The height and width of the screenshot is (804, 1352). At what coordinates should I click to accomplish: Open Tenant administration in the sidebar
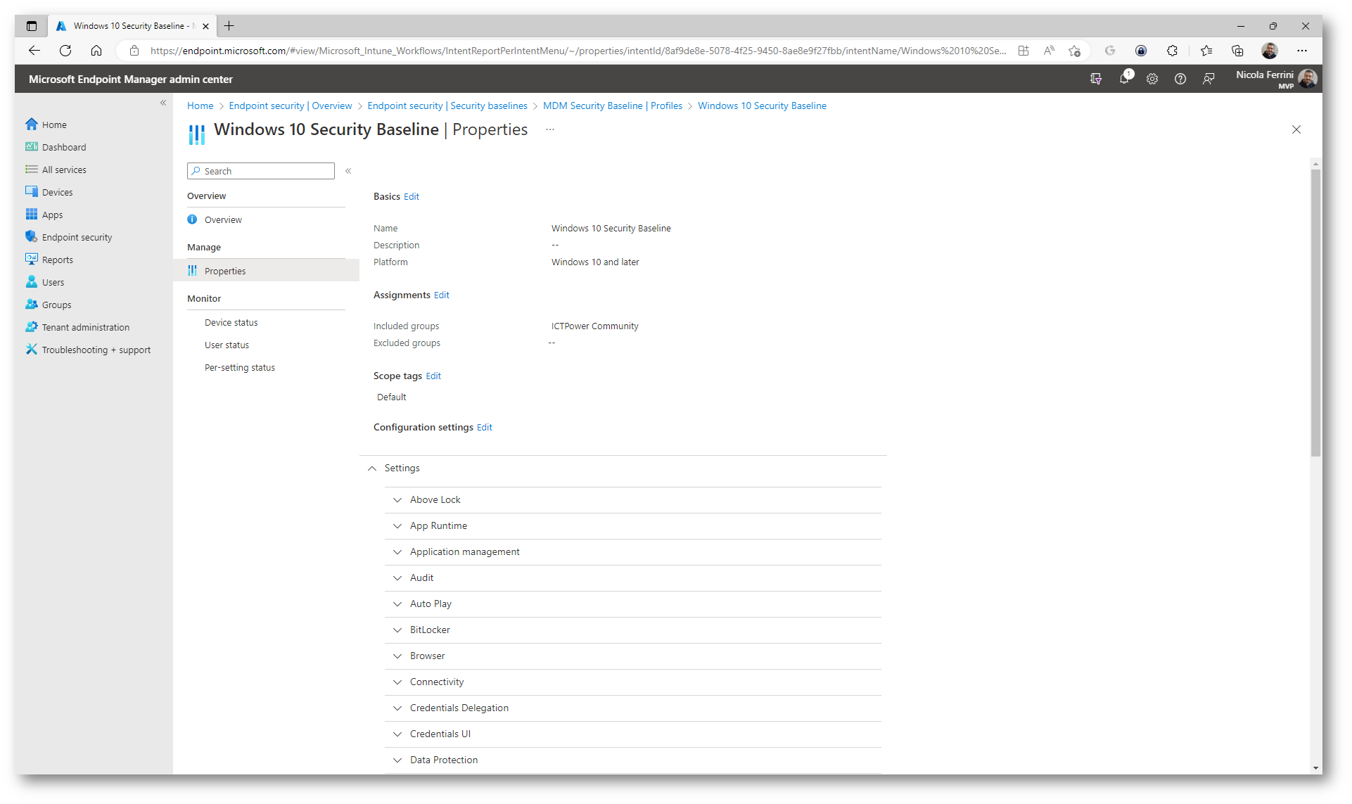coord(86,327)
